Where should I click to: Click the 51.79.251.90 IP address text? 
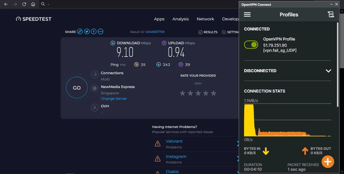pyautogui.click(x=275, y=45)
